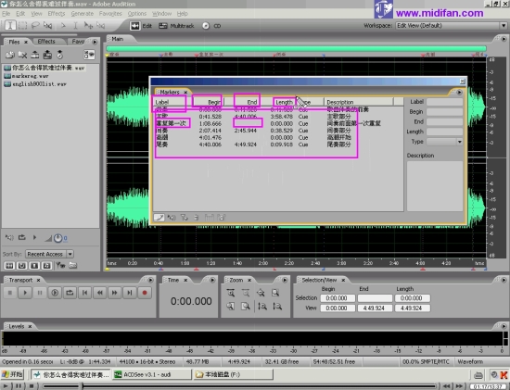Select markereg.wav in the file list
The image size is (510, 390).
26,76
